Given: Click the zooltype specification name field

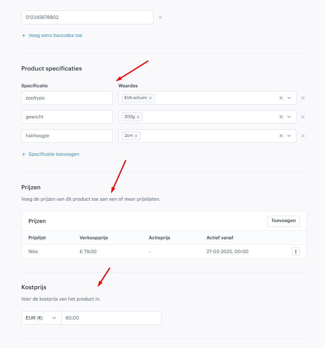Looking at the screenshot, I should (x=67, y=98).
